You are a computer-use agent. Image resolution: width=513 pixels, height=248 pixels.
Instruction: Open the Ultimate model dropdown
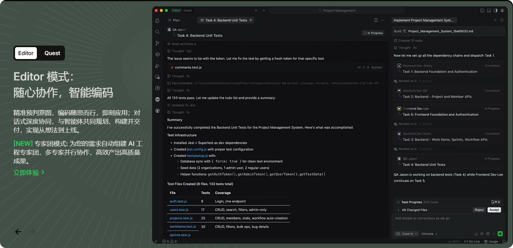(429, 234)
